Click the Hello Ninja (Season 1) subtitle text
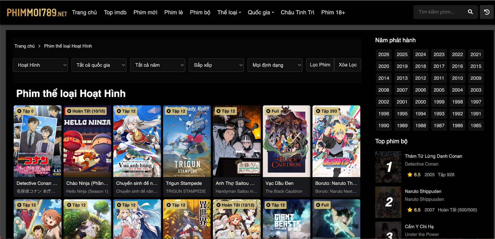Image resolution: width=495 pixels, height=239 pixels. [x=87, y=191]
